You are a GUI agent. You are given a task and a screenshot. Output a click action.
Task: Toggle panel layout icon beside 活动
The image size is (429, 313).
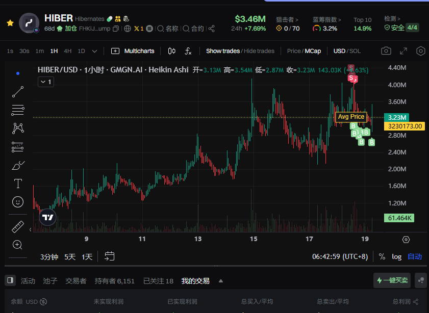coord(10,280)
